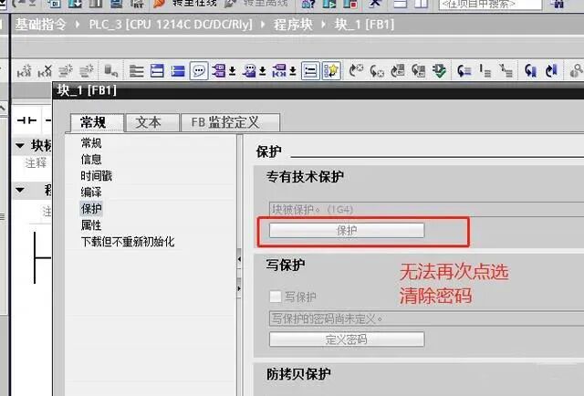Click 基础指令 in the breadcrumb path

40,25
